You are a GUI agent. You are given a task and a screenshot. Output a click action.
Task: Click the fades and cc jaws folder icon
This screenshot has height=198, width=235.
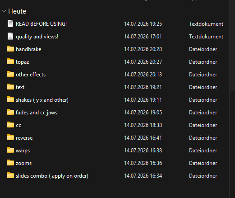[x=10, y=112]
